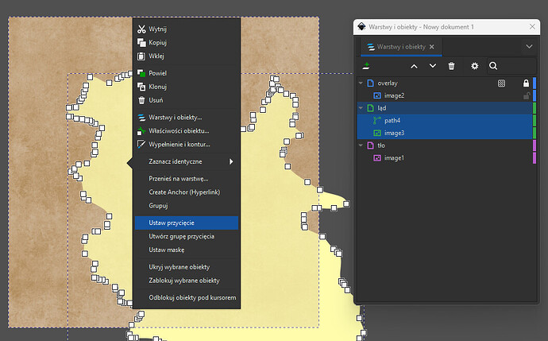The height and width of the screenshot is (341, 548).
Task: Open the Zaznacz identyczne submenu
Action: pyautogui.click(x=187, y=161)
